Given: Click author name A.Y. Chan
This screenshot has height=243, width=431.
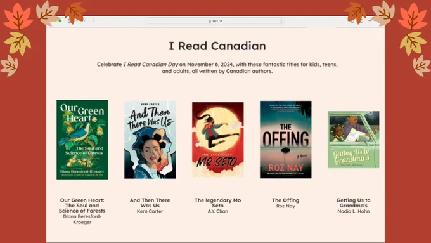Looking at the screenshot, I should pyautogui.click(x=217, y=211).
